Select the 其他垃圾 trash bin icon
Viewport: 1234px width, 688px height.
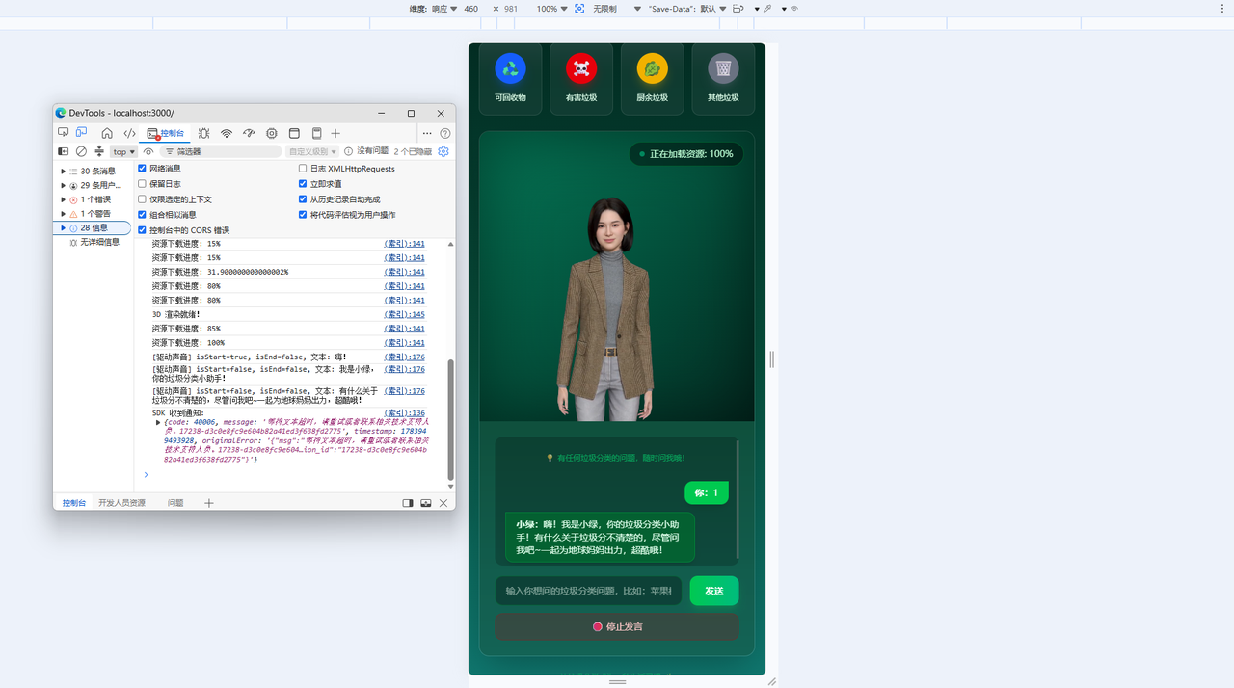pyautogui.click(x=724, y=68)
